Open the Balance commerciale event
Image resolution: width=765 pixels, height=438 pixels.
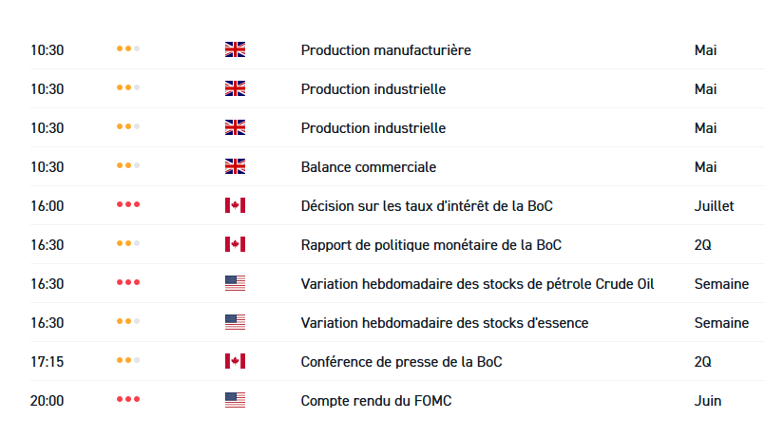[x=368, y=166]
